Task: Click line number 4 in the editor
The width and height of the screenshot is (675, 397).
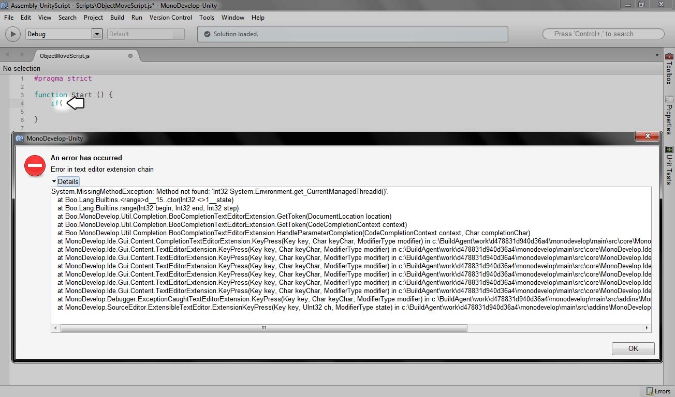Action: (x=22, y=103)
